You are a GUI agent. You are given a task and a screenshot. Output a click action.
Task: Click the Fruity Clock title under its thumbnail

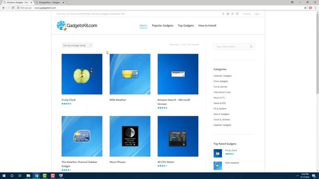[x=69, y=100]
